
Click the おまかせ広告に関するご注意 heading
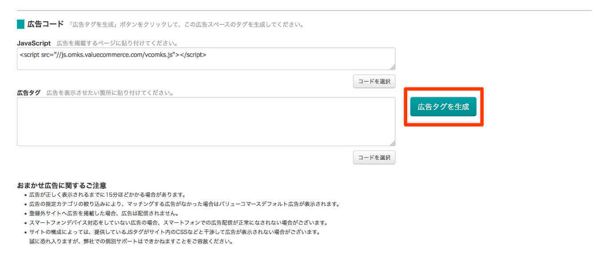(62, 185)
